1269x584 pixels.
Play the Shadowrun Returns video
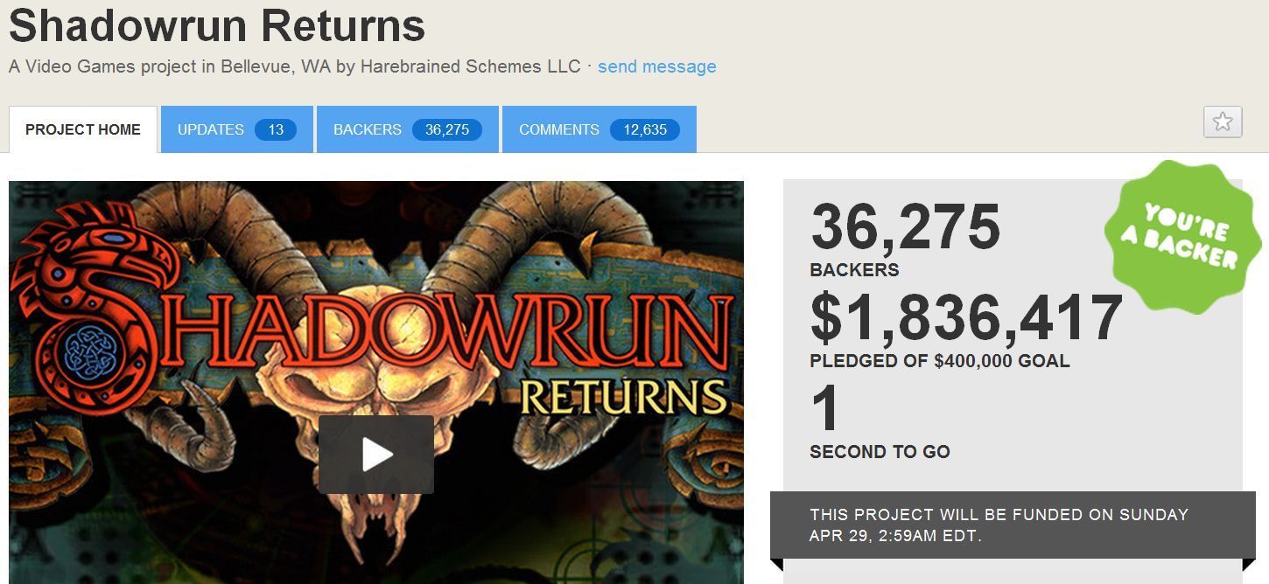pyautogui.click(x=376, y=455)
